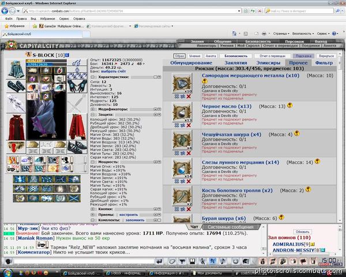The height and width of the screenshot is (277, 346).
Task: Click the Образ button
Action: 179,56
